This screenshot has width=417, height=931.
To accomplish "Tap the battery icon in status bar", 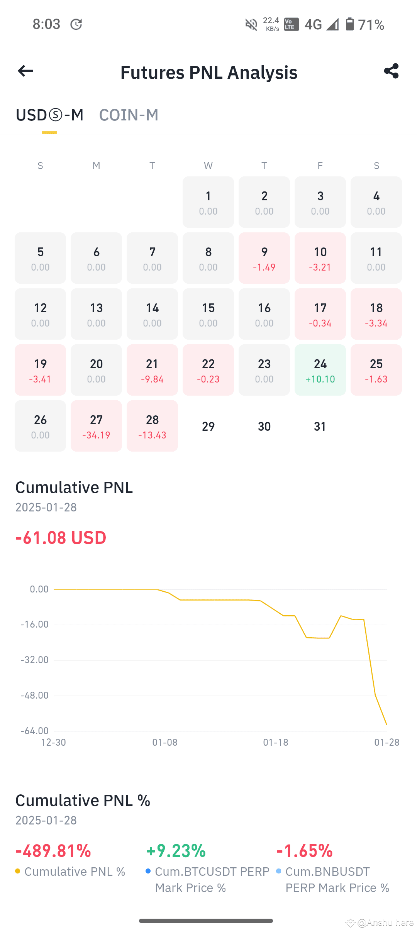I will point(349,24).
